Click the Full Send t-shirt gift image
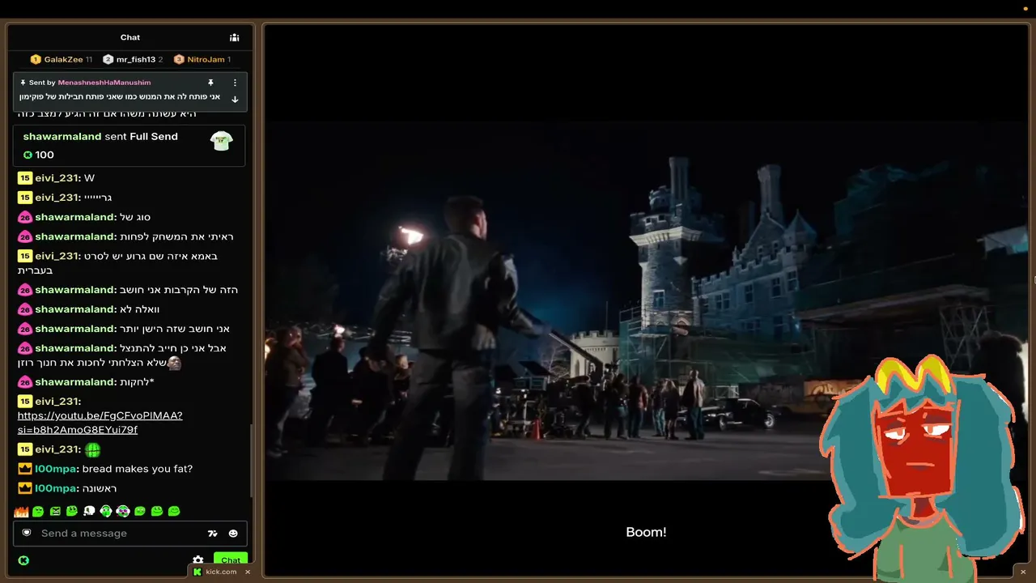Screen dimensions: 1036x583 [x=221, y=141]
